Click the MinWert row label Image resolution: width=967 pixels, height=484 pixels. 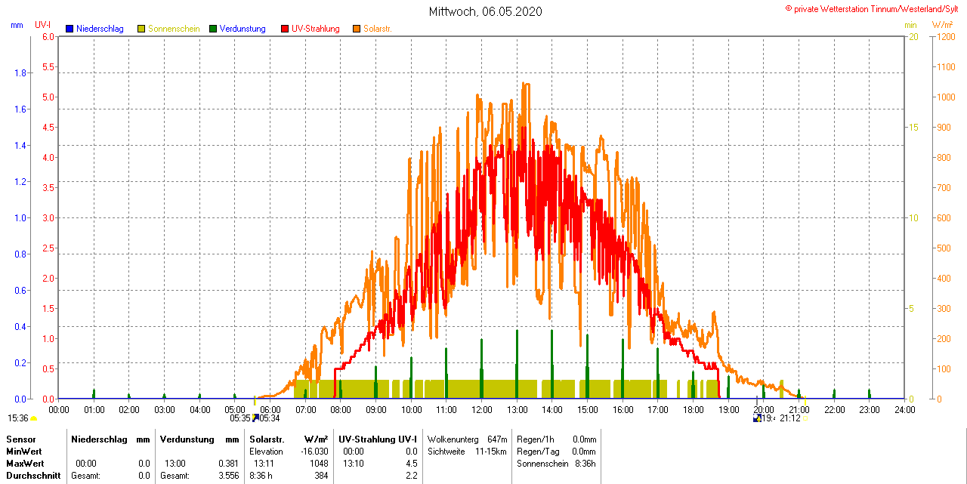pos(25,451)
